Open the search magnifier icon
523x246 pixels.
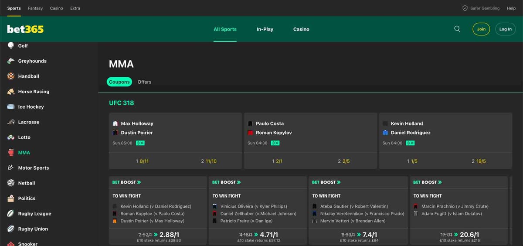(457, 29)
